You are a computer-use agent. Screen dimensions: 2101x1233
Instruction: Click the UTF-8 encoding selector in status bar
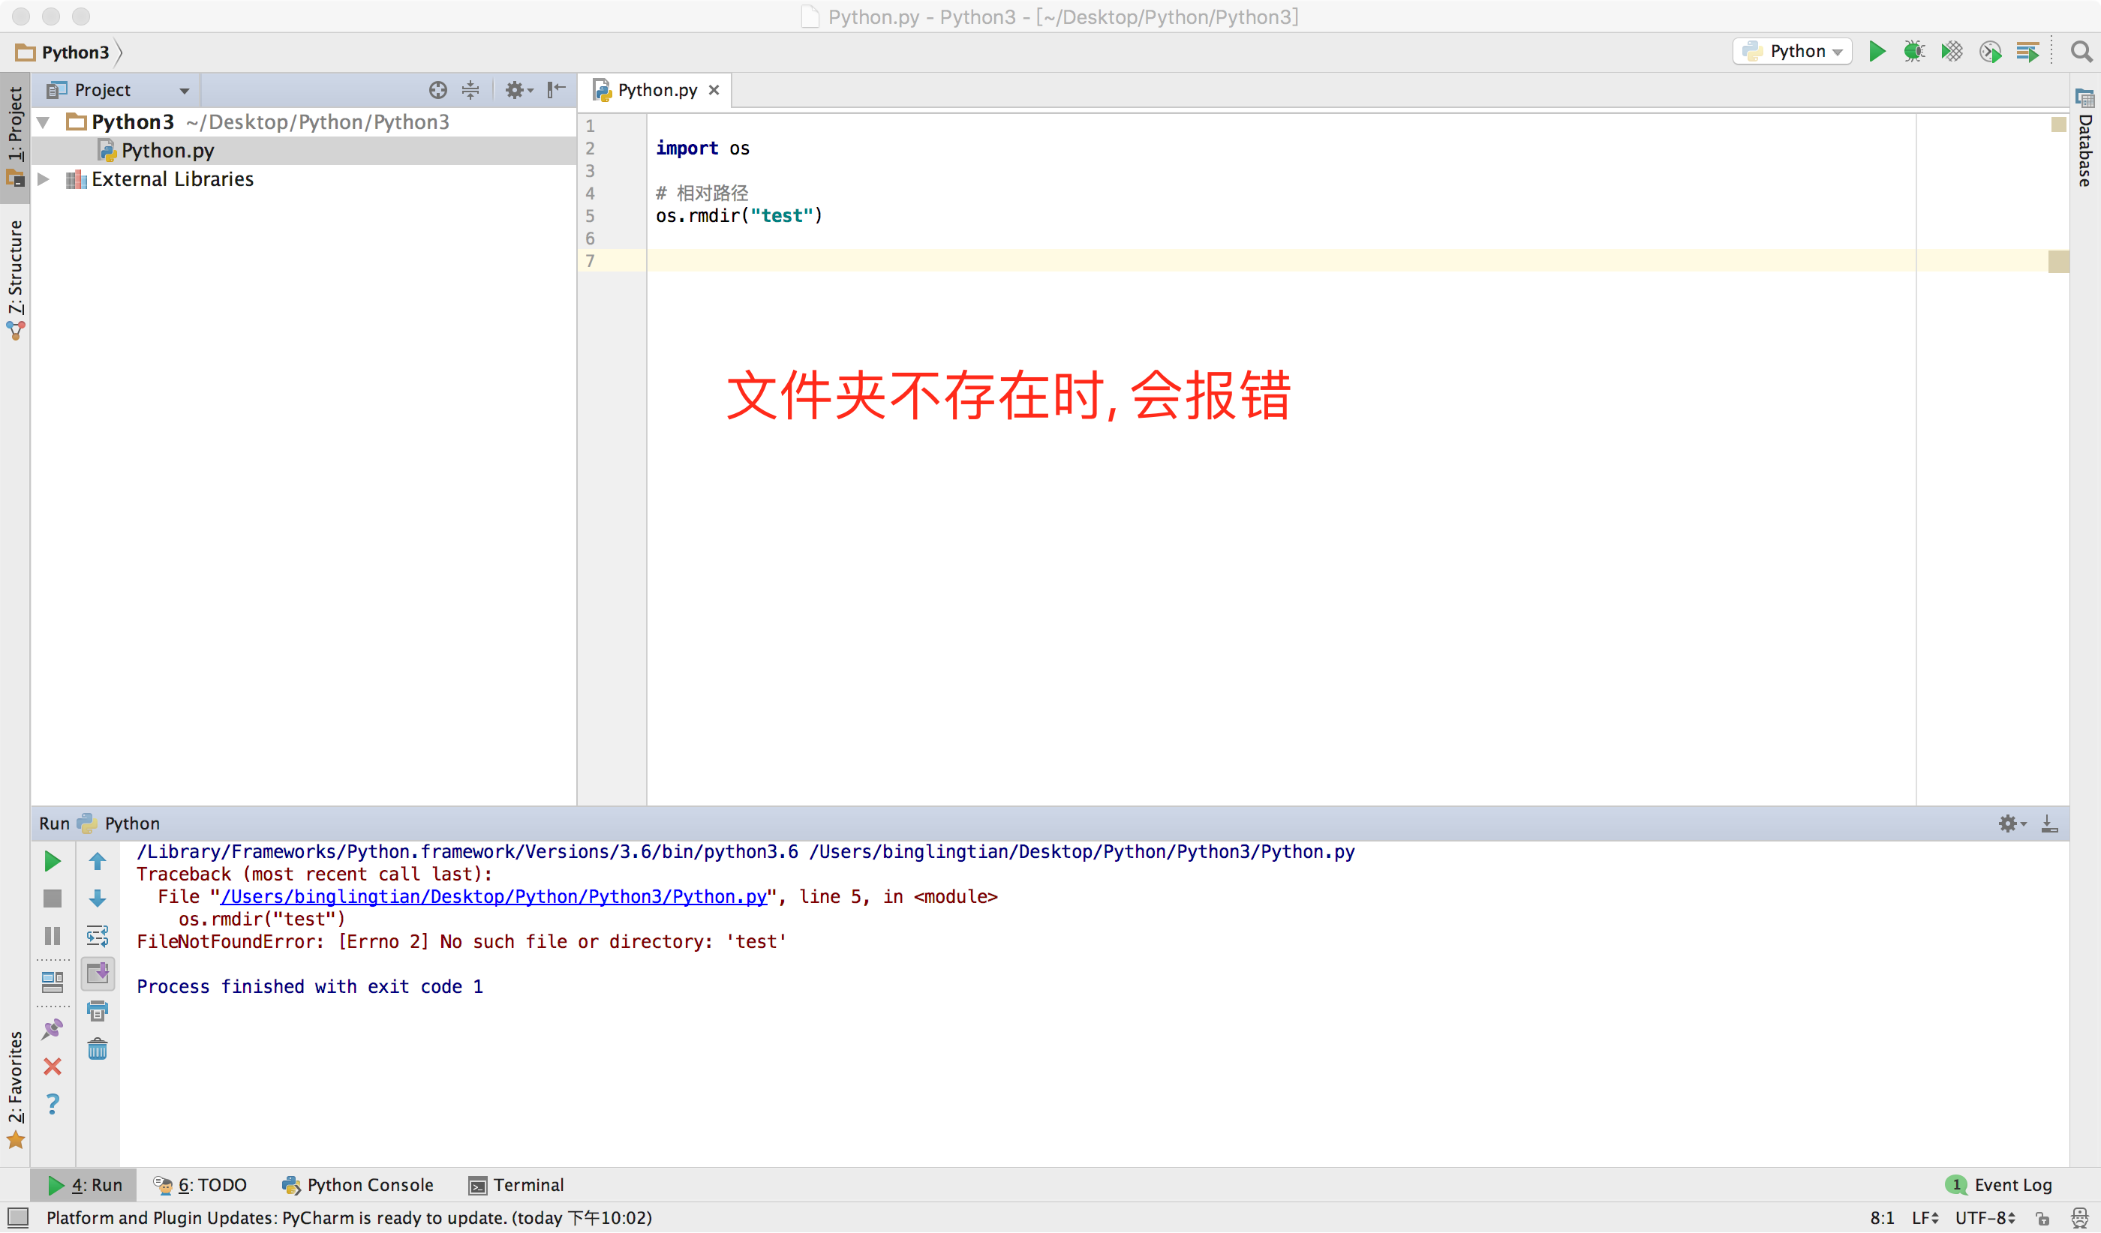click(x=1985, y=1218)
